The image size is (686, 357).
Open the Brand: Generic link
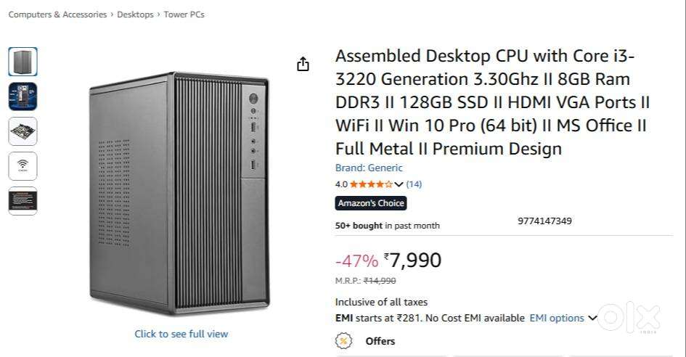tap(369, 168)
